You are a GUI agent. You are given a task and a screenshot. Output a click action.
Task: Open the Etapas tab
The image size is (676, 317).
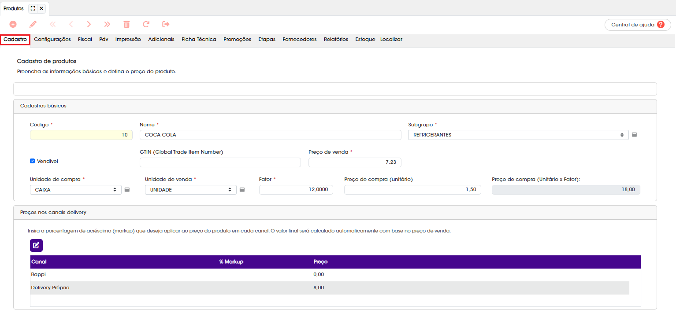[267, 40]
